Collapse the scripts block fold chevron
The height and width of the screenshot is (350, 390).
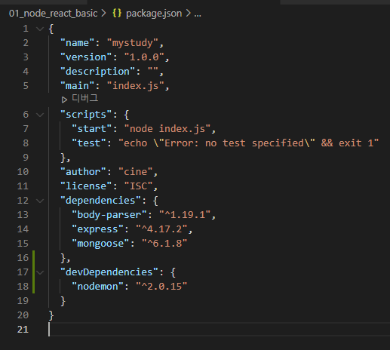click(40, 115)
